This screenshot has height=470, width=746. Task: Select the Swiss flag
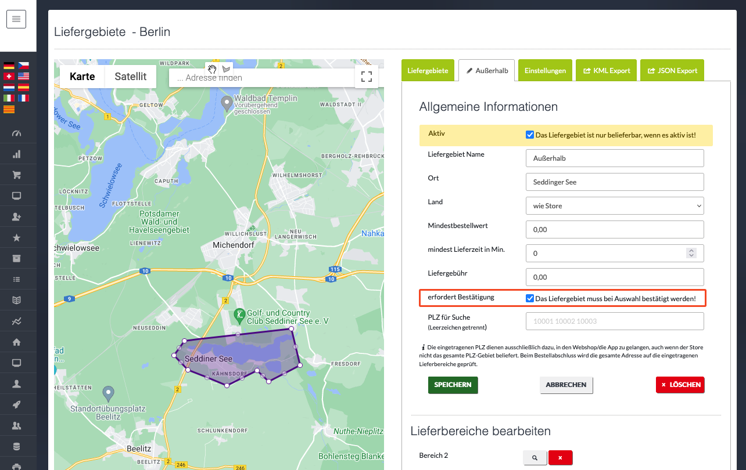tap(9, 76)
